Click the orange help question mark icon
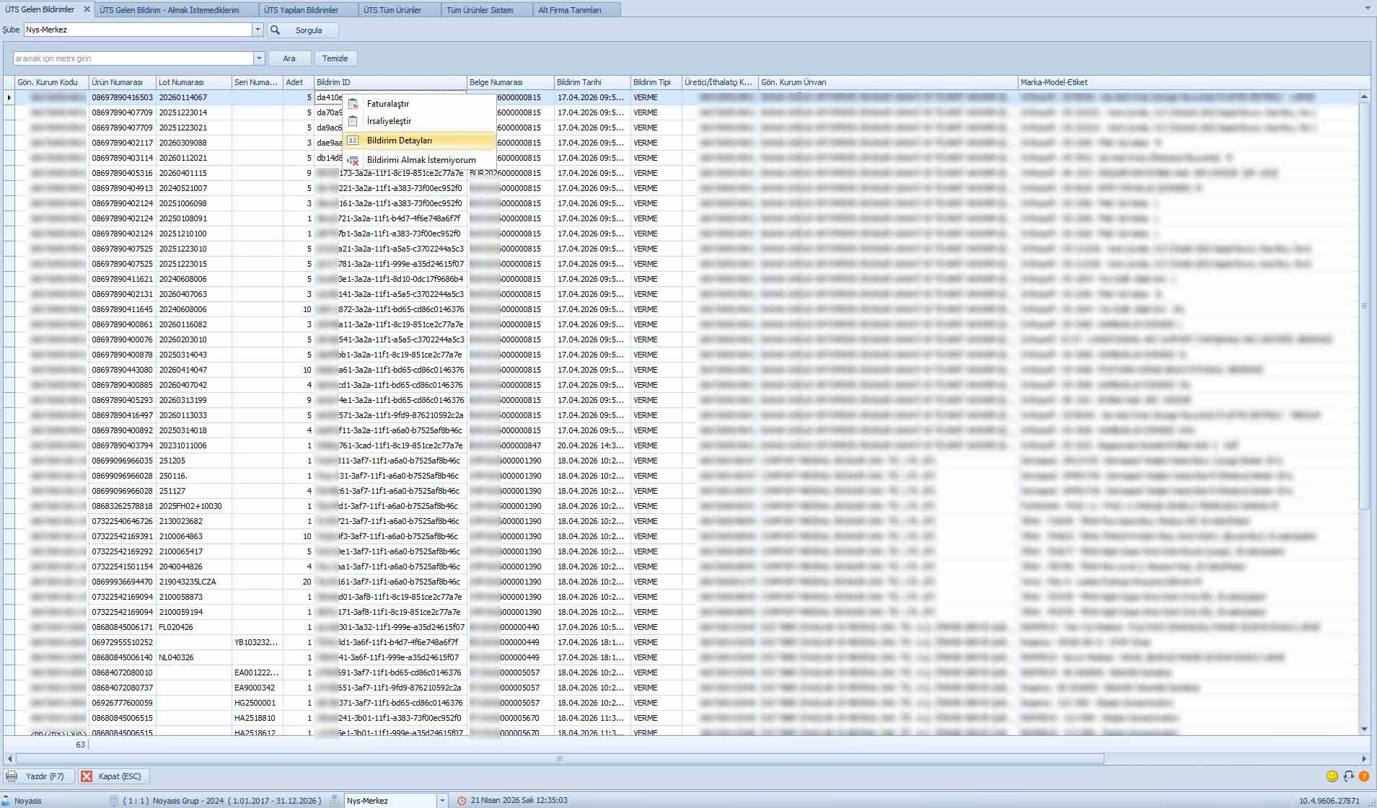The width and height of the screenshot is (1377, 808). (x=1363, y=776)
